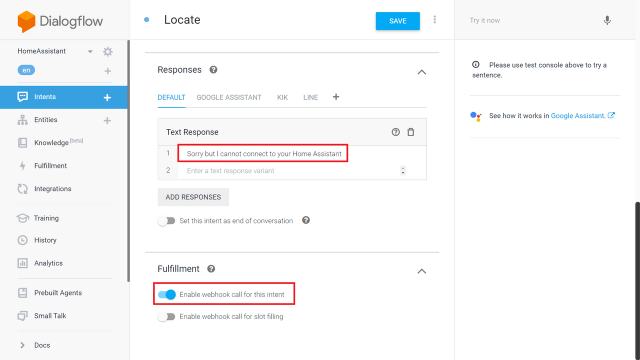Click the Intents chat bubble icon

(x=22, y=97)
